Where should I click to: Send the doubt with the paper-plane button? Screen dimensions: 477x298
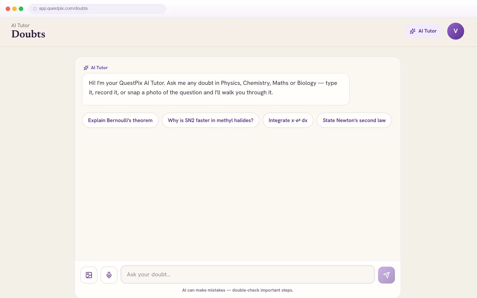click(x=386, y=275)
